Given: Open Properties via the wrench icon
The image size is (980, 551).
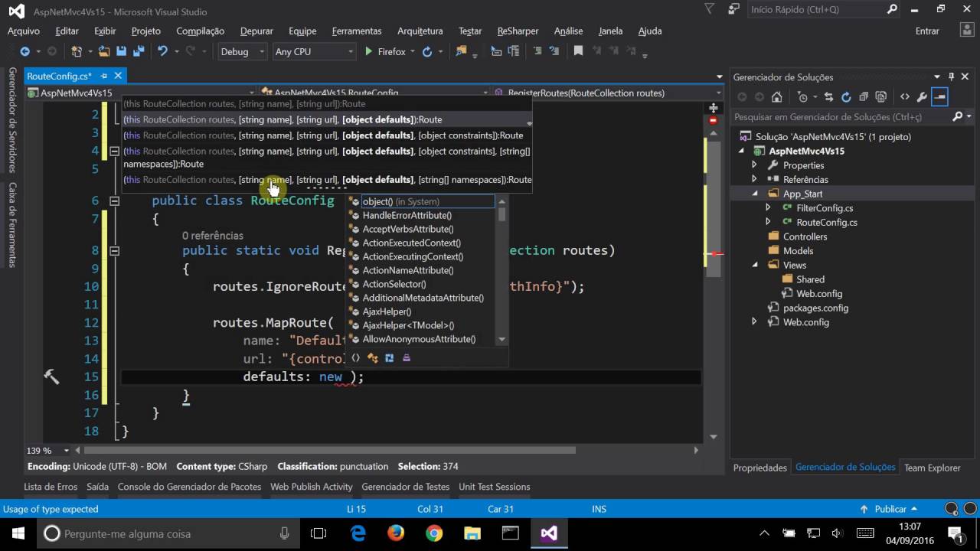Looking at the screenshot, I should click(x=922, y=97).
